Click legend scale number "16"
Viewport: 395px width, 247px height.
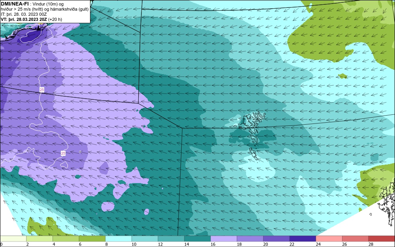tap(213, 244)
